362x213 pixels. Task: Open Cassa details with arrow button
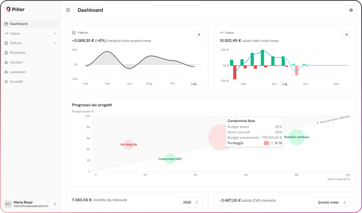point(346,34)
